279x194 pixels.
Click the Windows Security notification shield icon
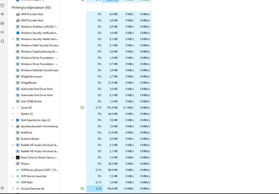pos(18,33)
